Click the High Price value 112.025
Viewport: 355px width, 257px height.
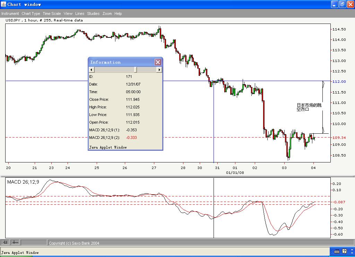133,107
